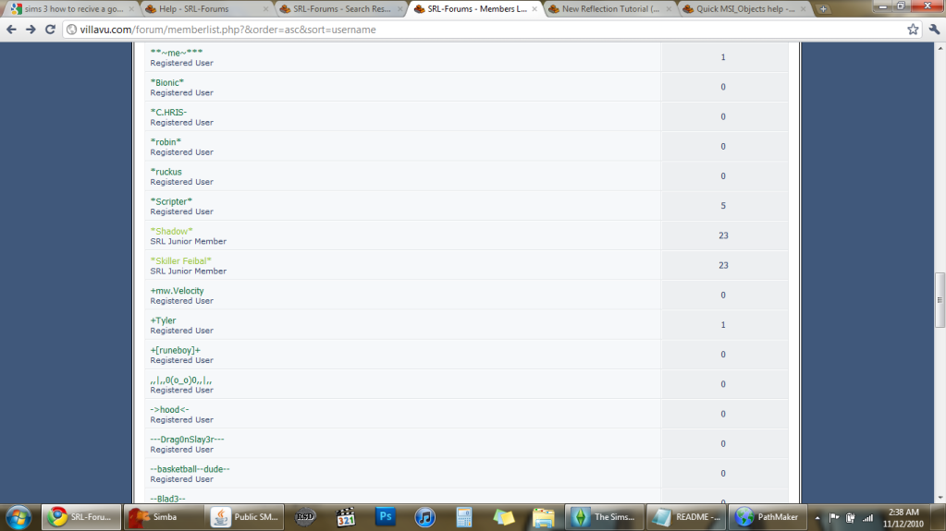
Task: Bookmark this page with the star icon
Action: 913,30
